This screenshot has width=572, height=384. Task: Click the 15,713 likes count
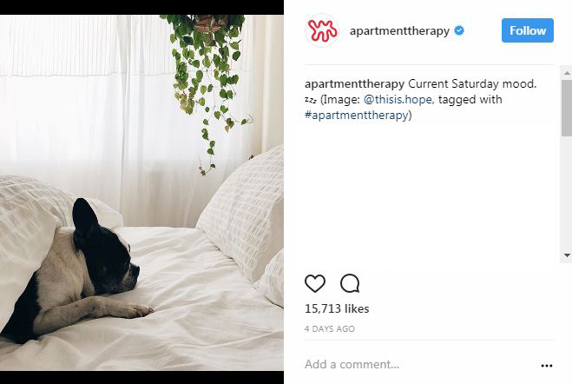point(337,308)
